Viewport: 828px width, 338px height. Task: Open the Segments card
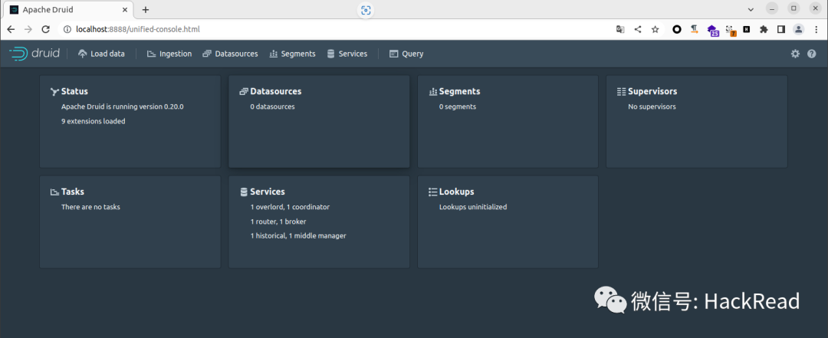click(508, 121)
